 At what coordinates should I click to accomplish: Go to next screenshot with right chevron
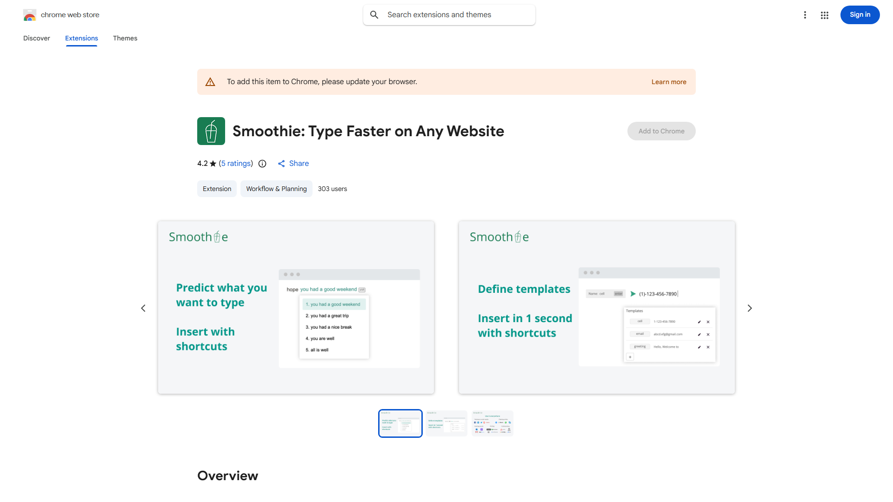(x=750, y=308)
